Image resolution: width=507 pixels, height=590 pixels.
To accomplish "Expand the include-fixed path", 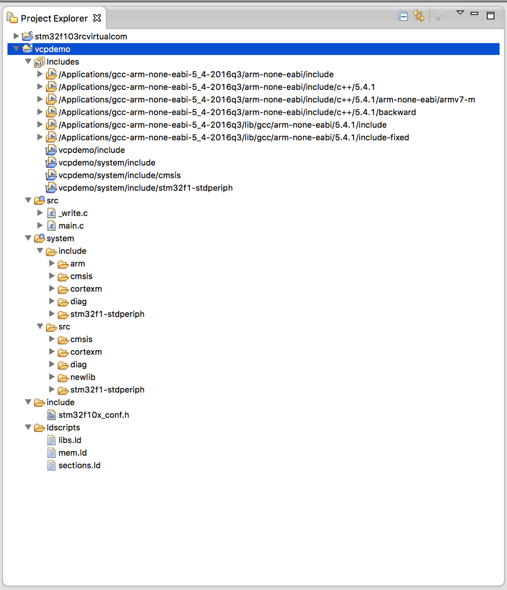I will (40, 137).
